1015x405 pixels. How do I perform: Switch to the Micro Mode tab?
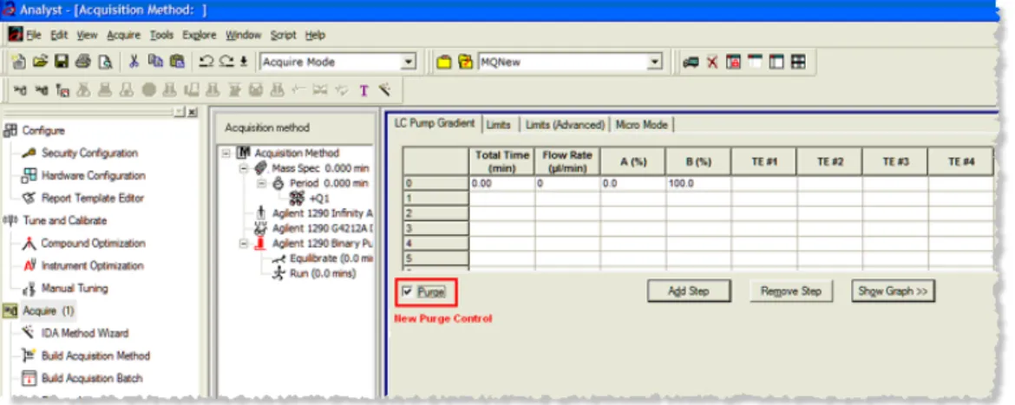point(642,124)
